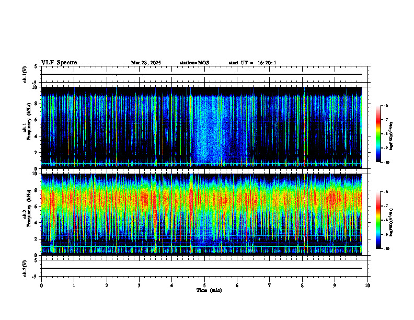This screenshot has height=320, width=414.
Task: Click the "ch.1(V)" waveform axis label
Action: [x=25, y=74]
